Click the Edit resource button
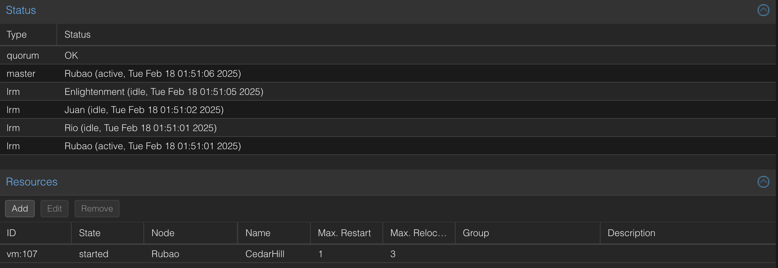 tap(54, 209)
